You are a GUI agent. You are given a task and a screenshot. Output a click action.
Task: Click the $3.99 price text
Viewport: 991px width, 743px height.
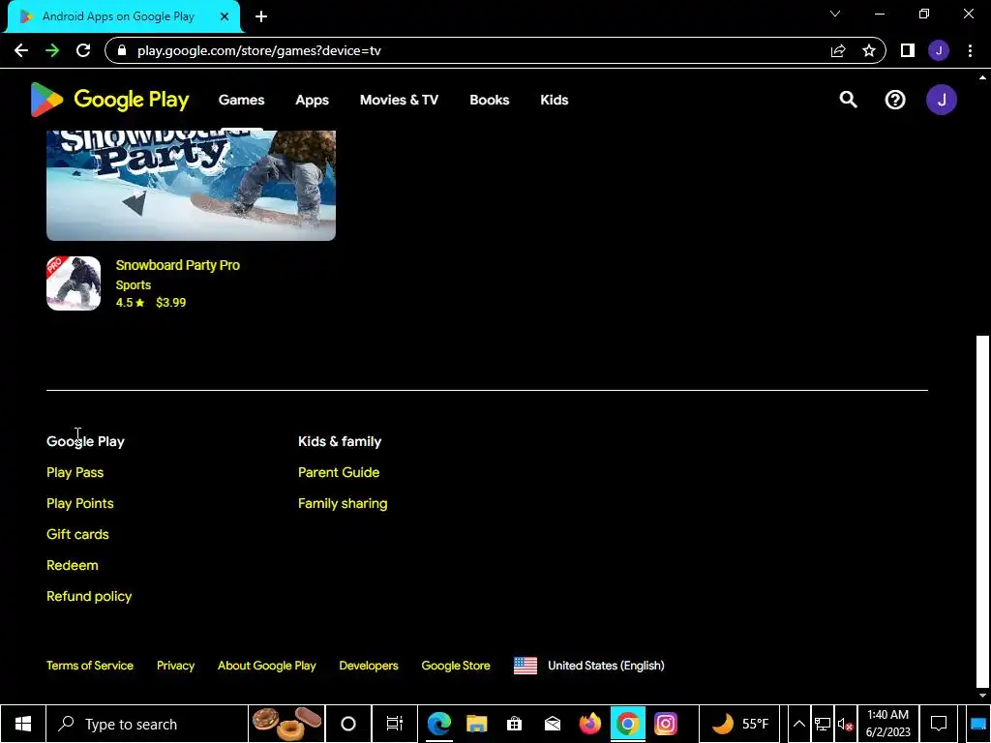(171, 303)
